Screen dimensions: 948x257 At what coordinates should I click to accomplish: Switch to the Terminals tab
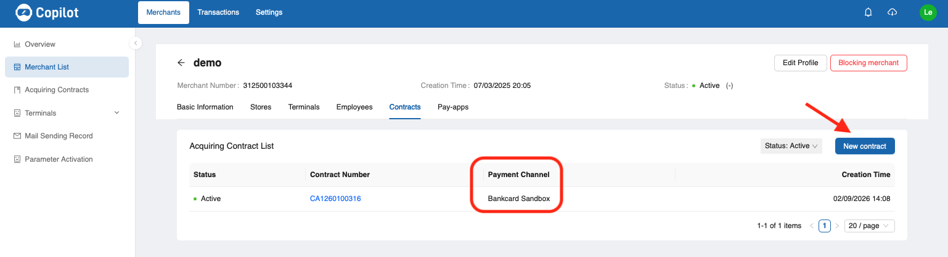[x=304, y=107]
